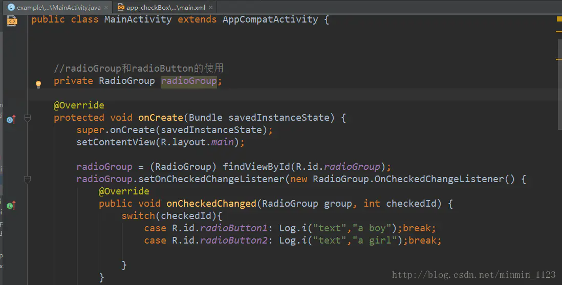562x285 pixels.
Task: Click the protected keyword before void onCreate
Action: pos(79,118)
